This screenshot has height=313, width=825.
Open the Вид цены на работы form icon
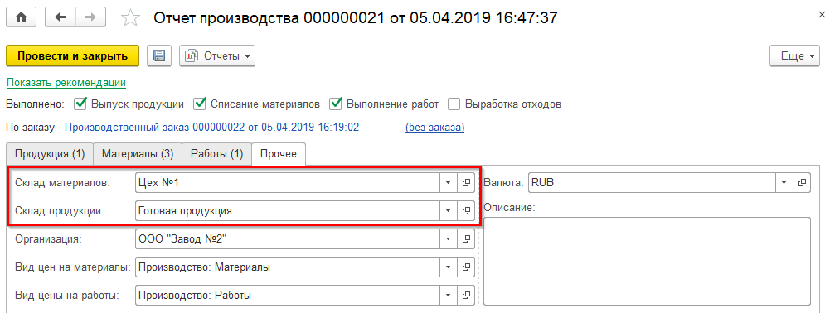point(466,295)
